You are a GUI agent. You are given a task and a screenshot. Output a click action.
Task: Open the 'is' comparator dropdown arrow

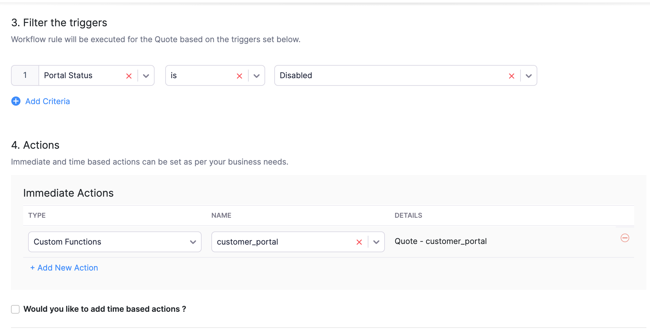257,76
